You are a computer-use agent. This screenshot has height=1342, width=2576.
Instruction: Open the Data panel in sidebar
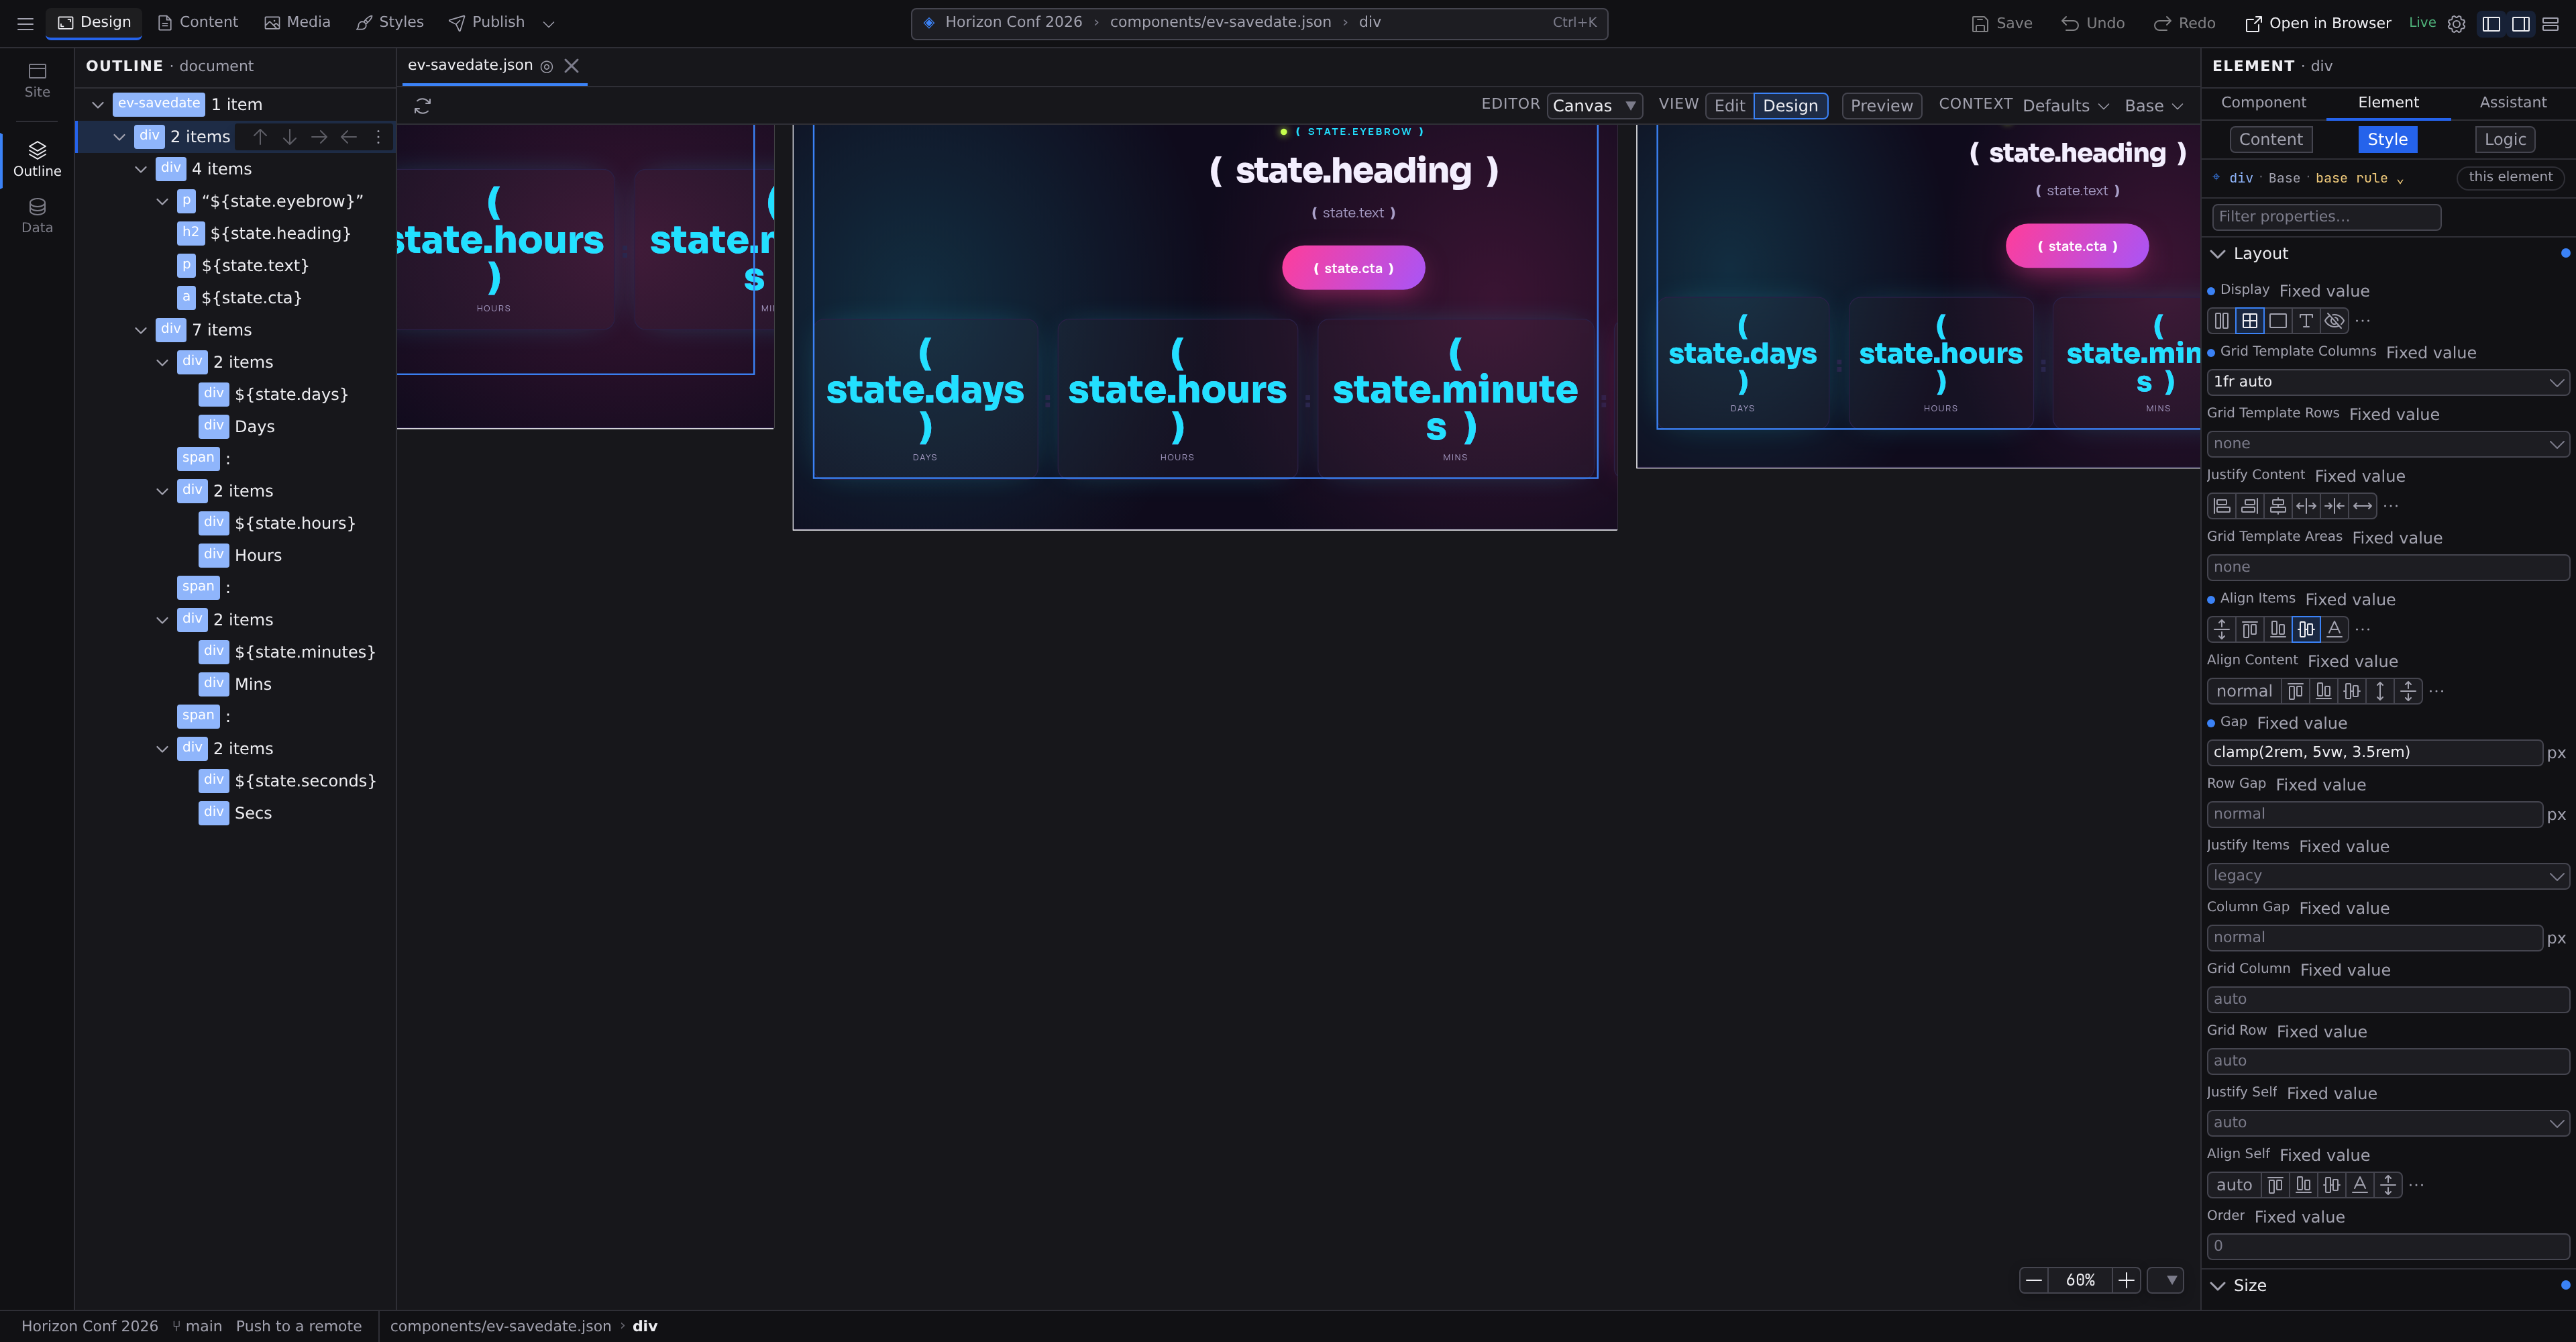click(37, 216)
